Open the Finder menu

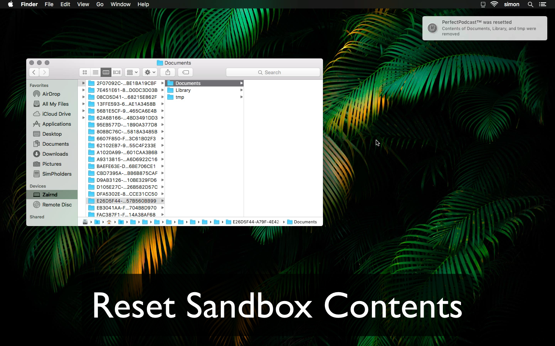[x=29, y=4]
